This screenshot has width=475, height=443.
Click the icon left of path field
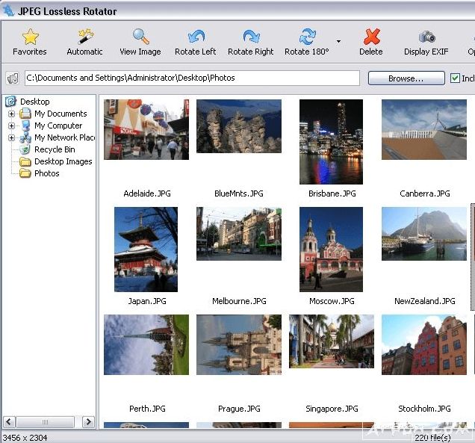coord(13,78)
